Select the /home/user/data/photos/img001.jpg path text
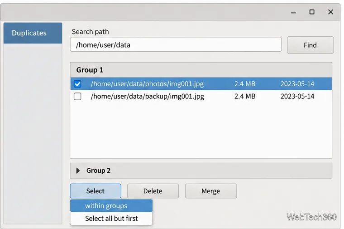The width and height of the screenshot is (344, 229). pos(147,84)
